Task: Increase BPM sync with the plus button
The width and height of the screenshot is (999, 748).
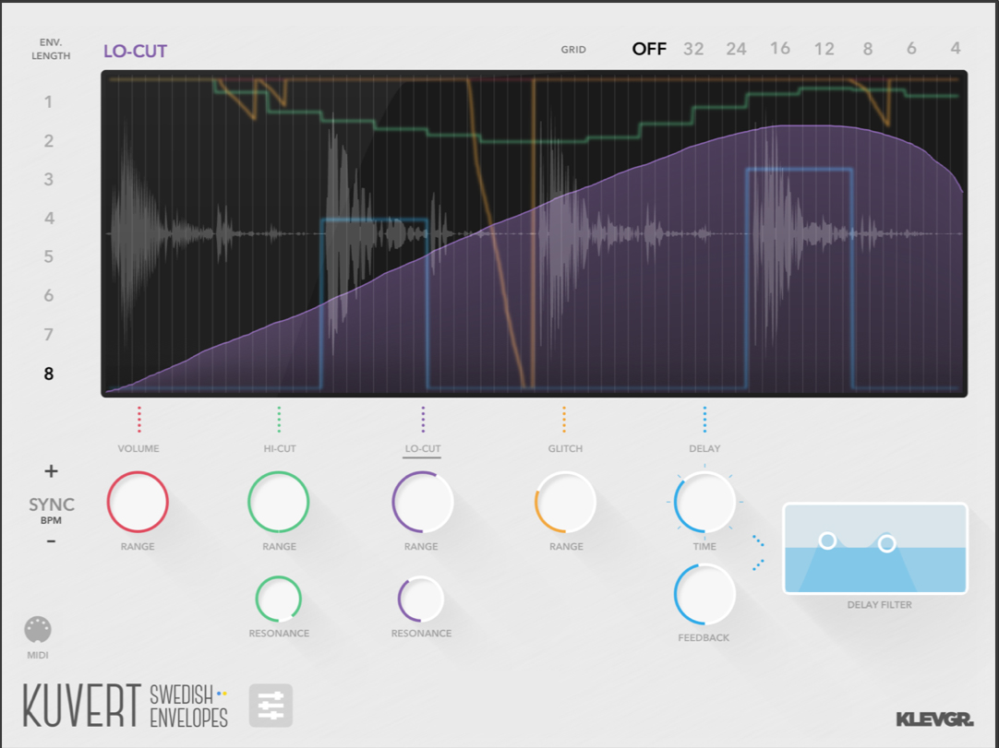Action: click(x=51, y=471)
